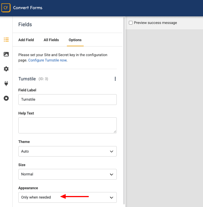Screen dimensions: 203x207
Task: Click the Fields panel heading
Action: point(25,25)
